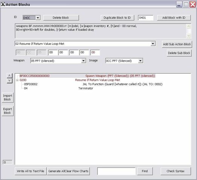Open the Image 0CC PP7 (Silenced) dropdown

[x=140, y=61]
